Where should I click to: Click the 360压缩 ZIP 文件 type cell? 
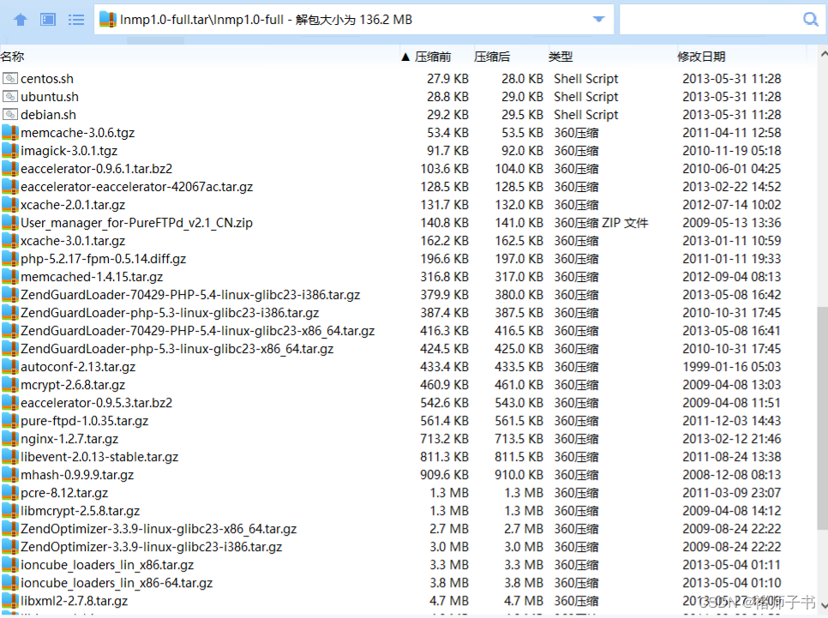coord(601,222)
